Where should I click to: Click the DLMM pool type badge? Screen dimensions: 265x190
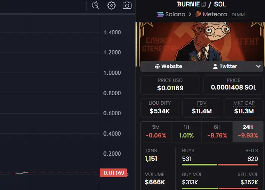[x=238, y=15]
